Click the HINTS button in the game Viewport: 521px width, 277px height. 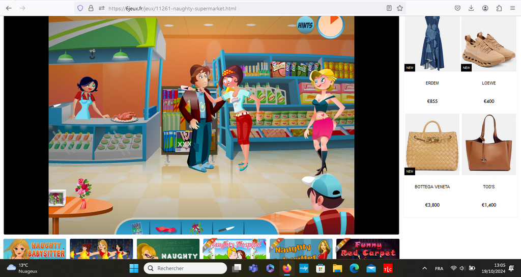[305, 25]
